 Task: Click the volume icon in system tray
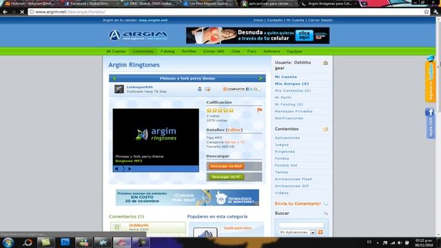click(400, 242)
